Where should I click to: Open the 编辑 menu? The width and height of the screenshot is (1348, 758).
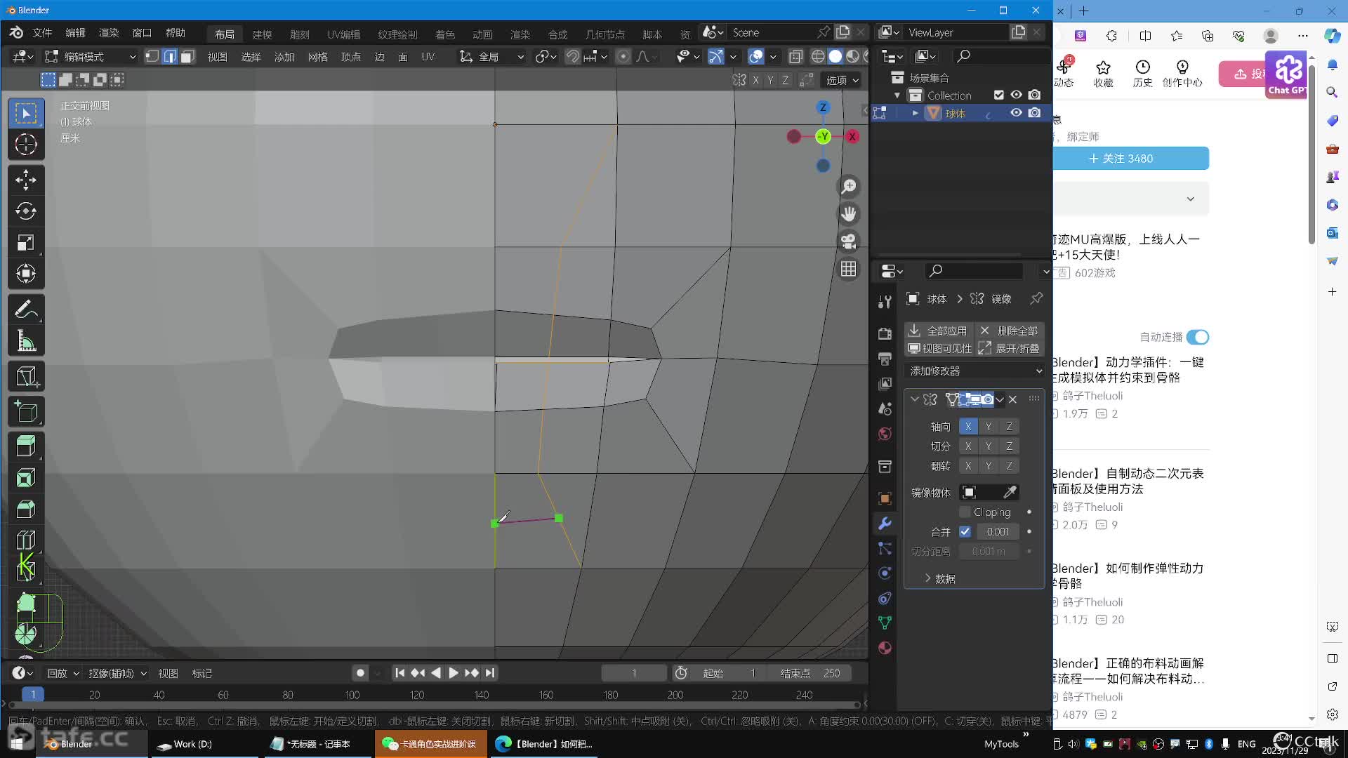[x=75, y=33]
